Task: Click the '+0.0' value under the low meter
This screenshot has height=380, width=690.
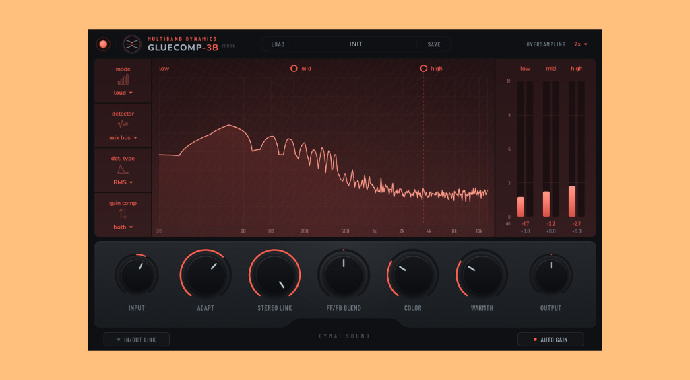Action: tap(525, 231)
